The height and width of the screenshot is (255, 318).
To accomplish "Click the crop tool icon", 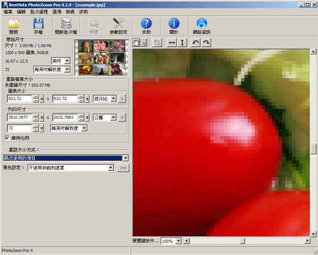I will (x=157, y=42).
